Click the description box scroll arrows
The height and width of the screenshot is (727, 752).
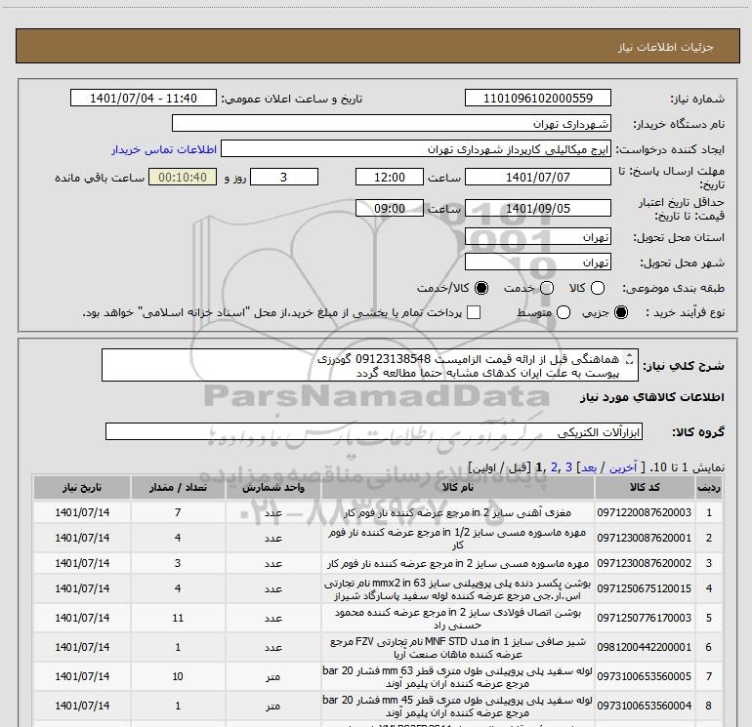[630, 359]
